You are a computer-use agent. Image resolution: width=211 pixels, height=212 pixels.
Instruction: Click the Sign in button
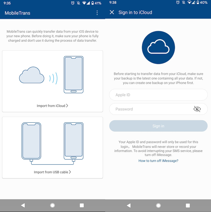click(158, 126)
